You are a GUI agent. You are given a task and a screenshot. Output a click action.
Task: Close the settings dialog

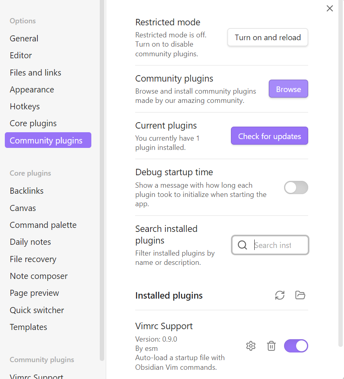[x=330, y=8]
